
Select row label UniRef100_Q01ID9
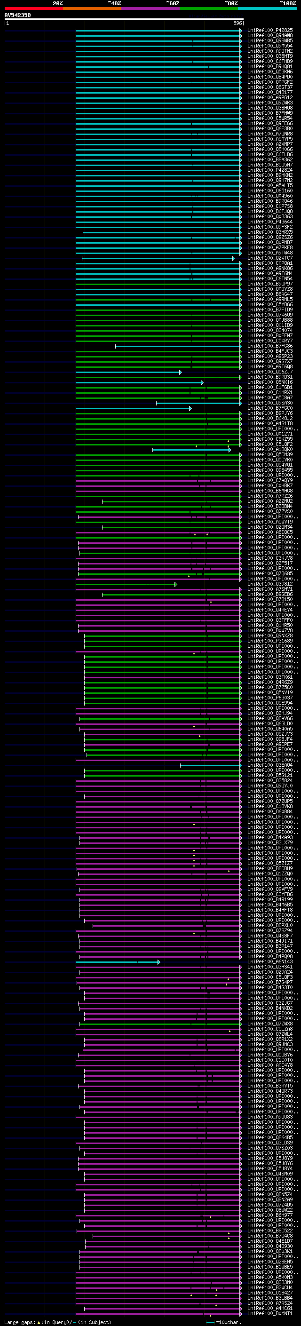270,326
